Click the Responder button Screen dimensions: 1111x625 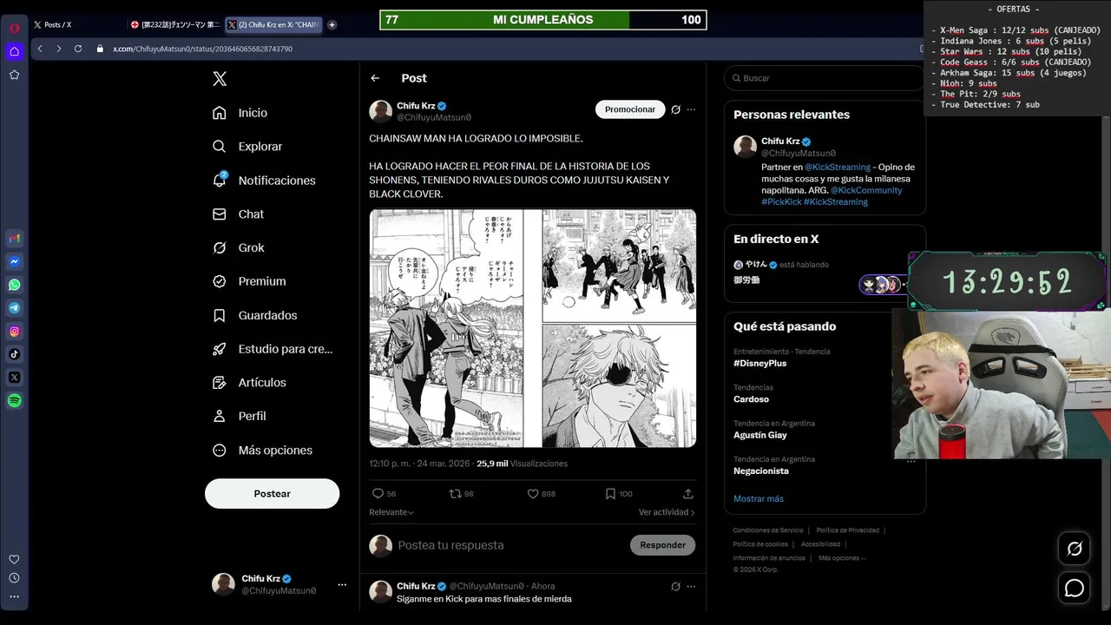tap(662, 545)
